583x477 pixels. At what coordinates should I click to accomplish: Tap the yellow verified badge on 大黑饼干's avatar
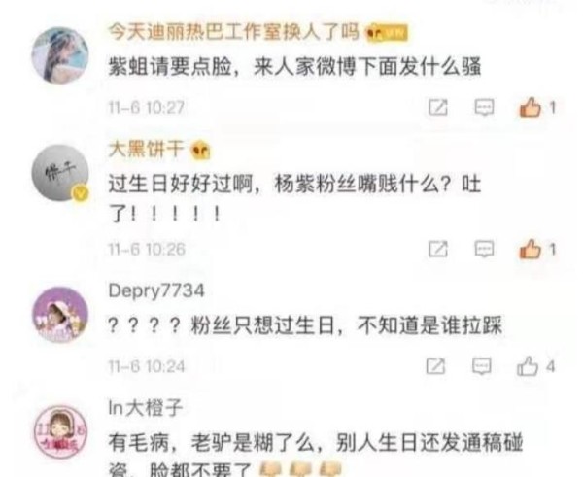click(x=81, y=193)
